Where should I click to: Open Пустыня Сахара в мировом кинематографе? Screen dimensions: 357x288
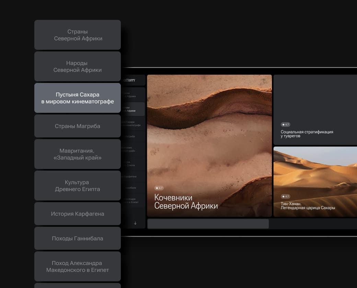click(x=78, y=98)
